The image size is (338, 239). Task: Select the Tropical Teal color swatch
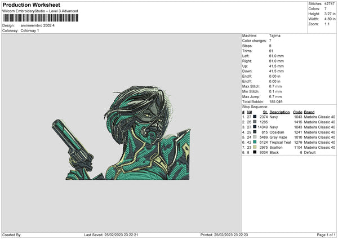[x=255, y=142]
